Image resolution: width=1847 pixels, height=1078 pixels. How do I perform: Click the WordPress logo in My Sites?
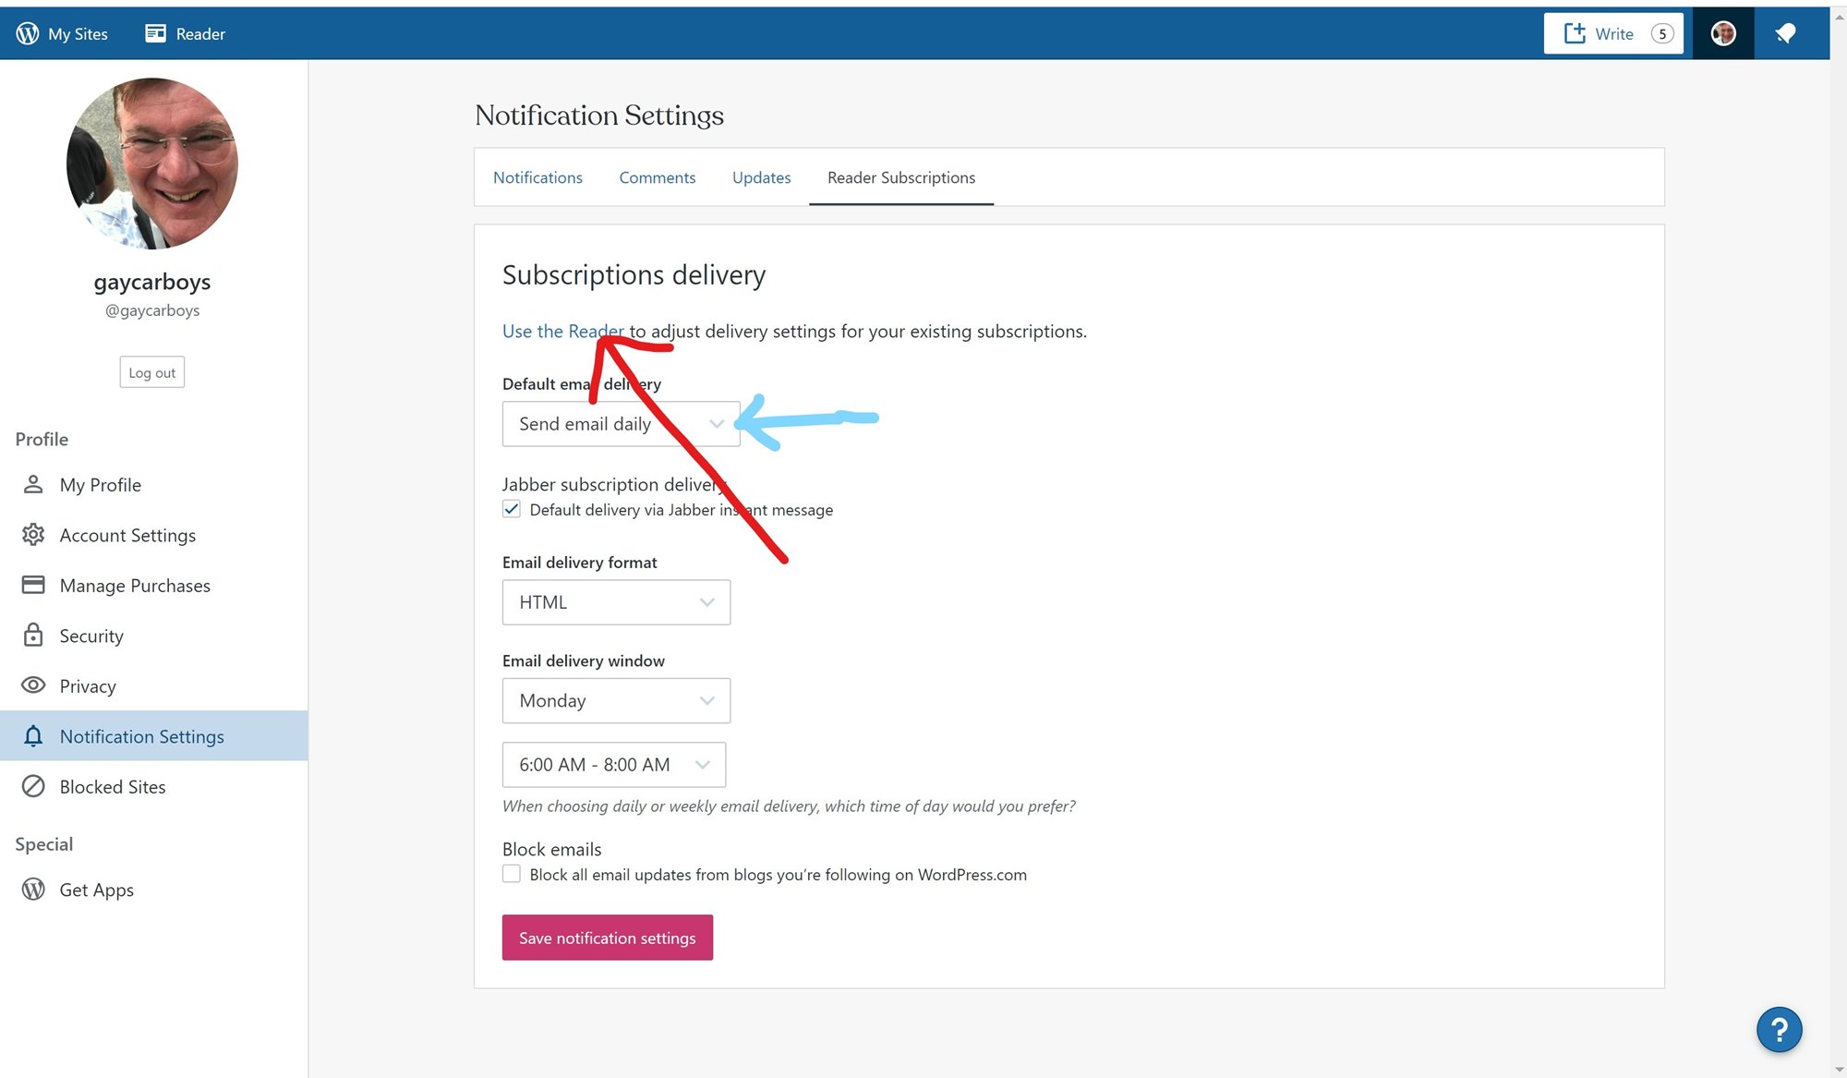tap(28, 34)
